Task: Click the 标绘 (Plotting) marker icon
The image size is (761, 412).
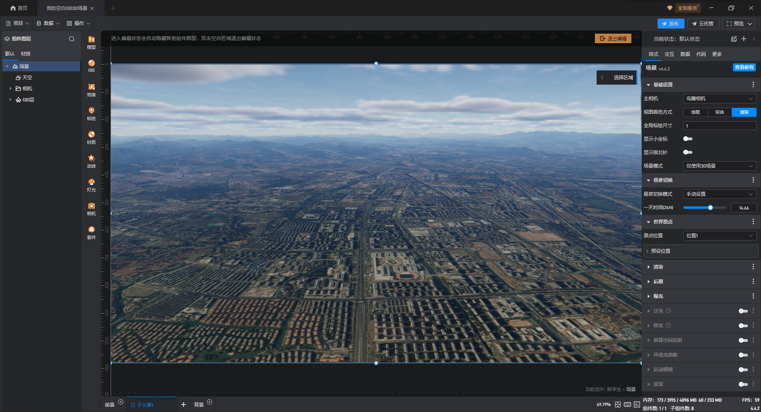Action: (91, 113)
